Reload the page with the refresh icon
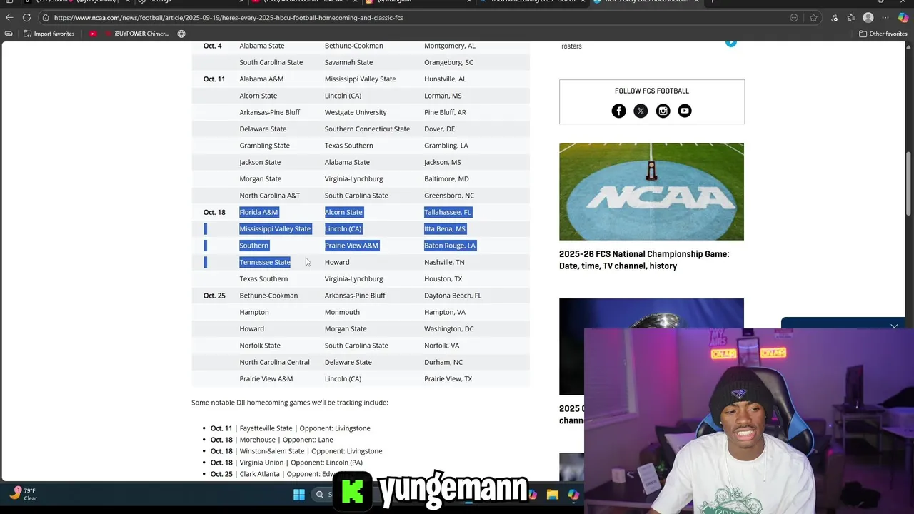 pyautogui.click(x=26, y=18)
